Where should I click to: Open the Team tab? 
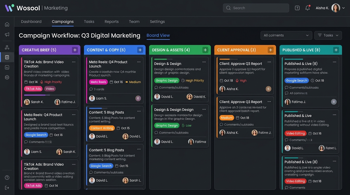click(134, 22)
